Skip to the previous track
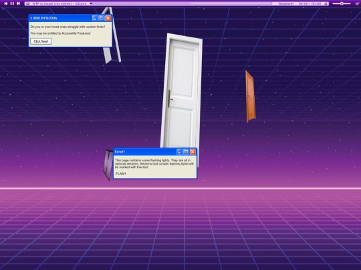361x270 pixels. (6, 3)
